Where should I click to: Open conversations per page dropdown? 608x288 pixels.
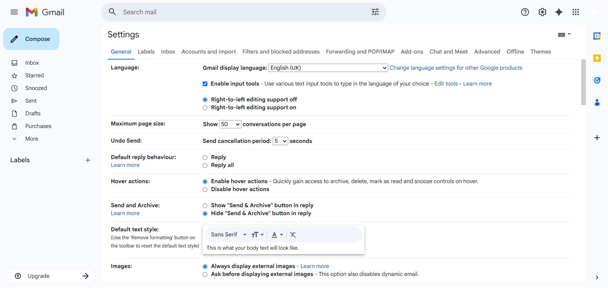click(230, 124)
